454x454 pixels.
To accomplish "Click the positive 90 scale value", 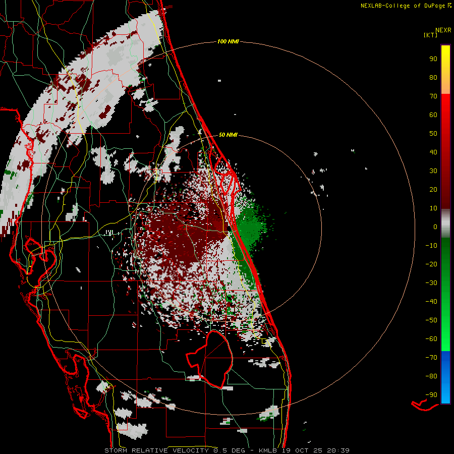I will (x=433, y=59).
